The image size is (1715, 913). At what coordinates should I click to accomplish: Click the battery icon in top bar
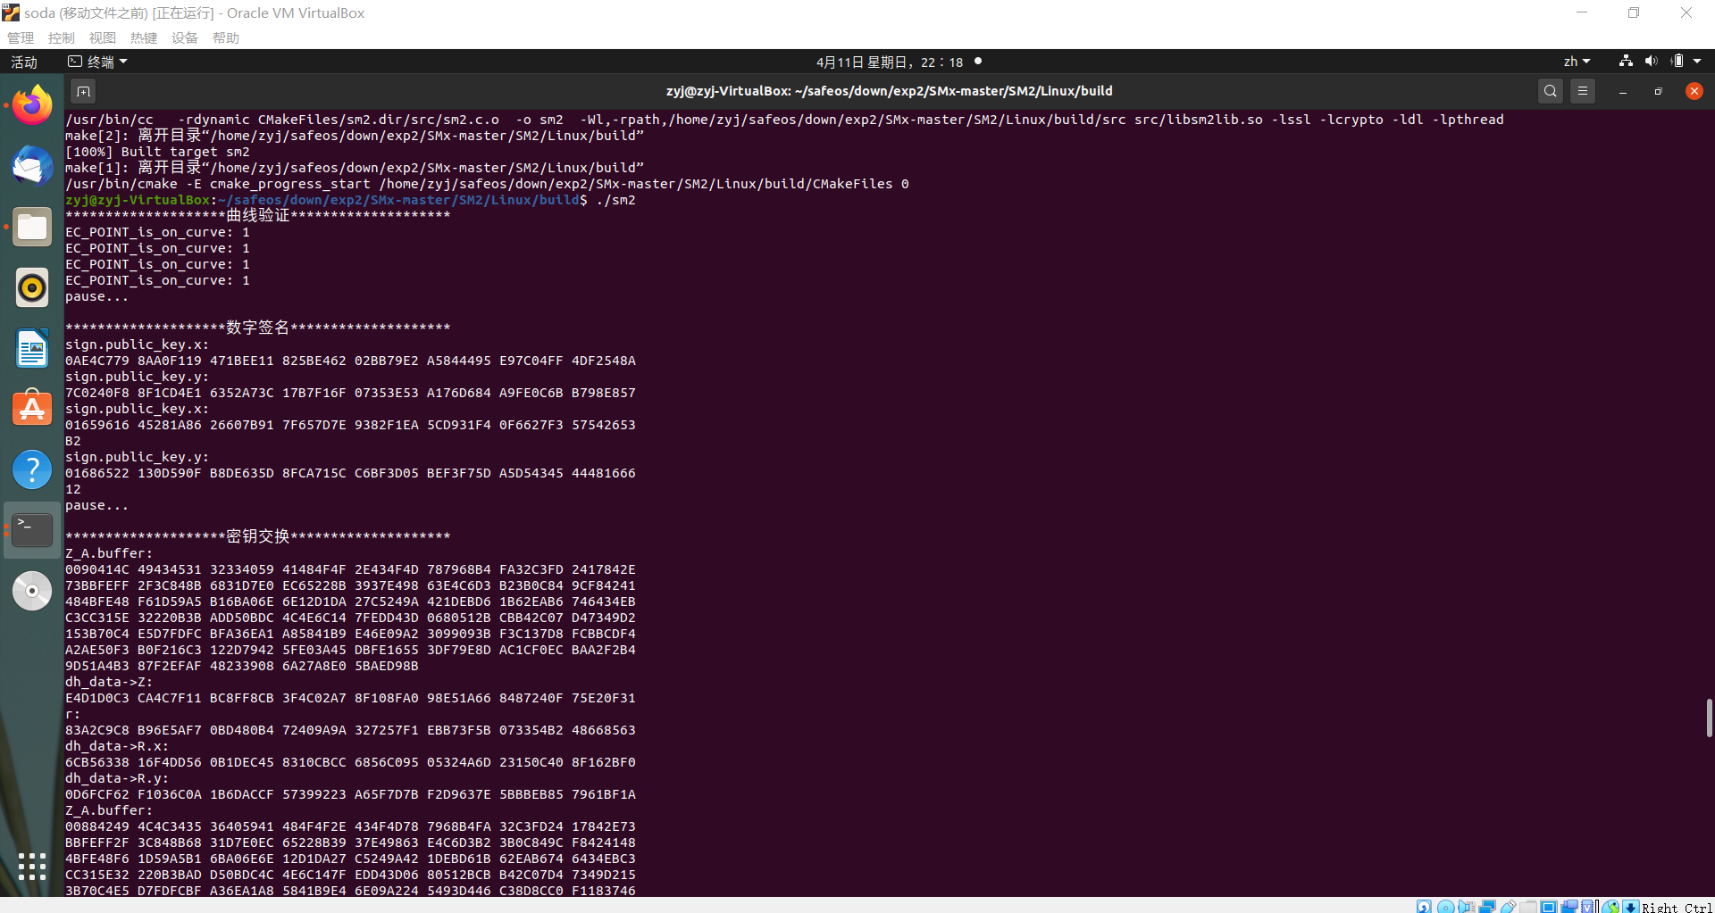[x=1677, y=61]
